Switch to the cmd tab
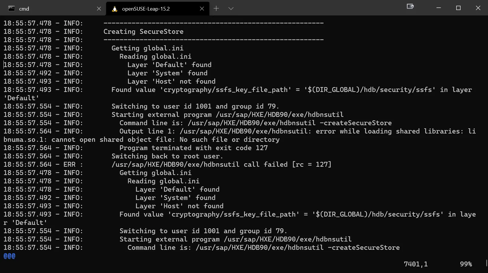The image size is (488, 273). click(x=51, y=9)
